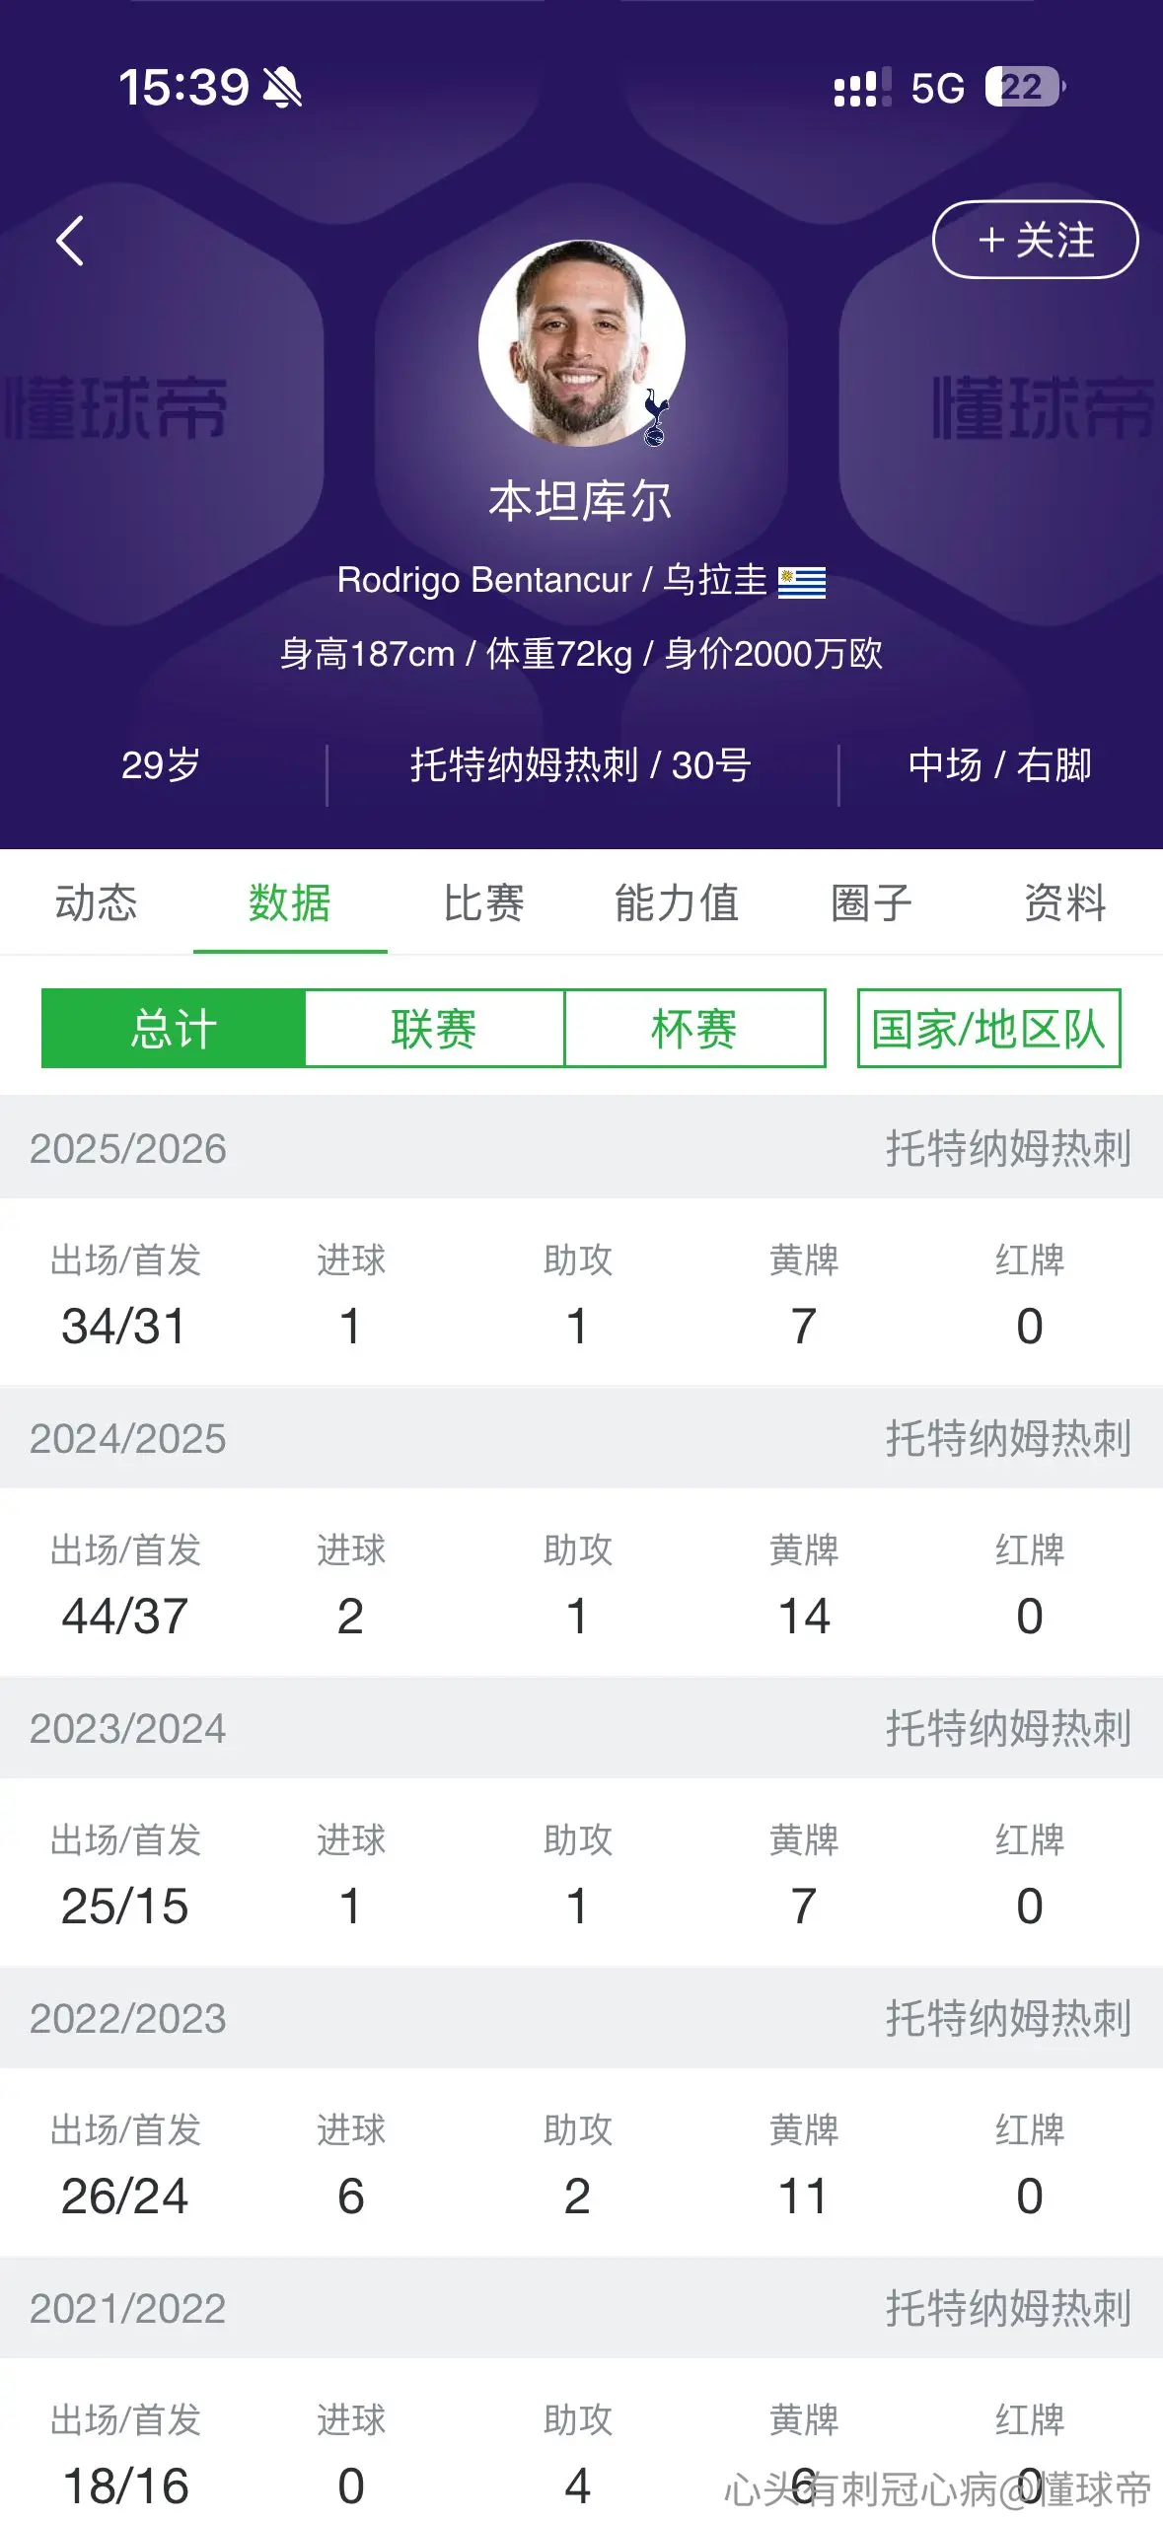Follow the player with 关注 button
Image resolution: width=1163 pixels, height=2521 pixels.
click(x=1035, y=240)
